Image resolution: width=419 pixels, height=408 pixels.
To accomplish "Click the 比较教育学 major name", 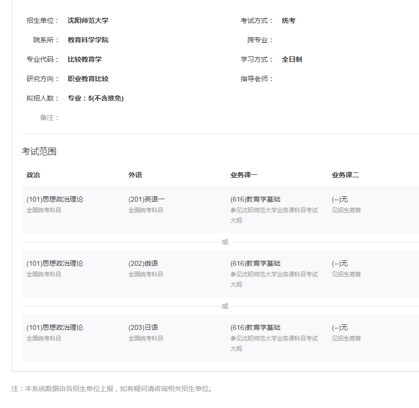I will click(84, 59).
